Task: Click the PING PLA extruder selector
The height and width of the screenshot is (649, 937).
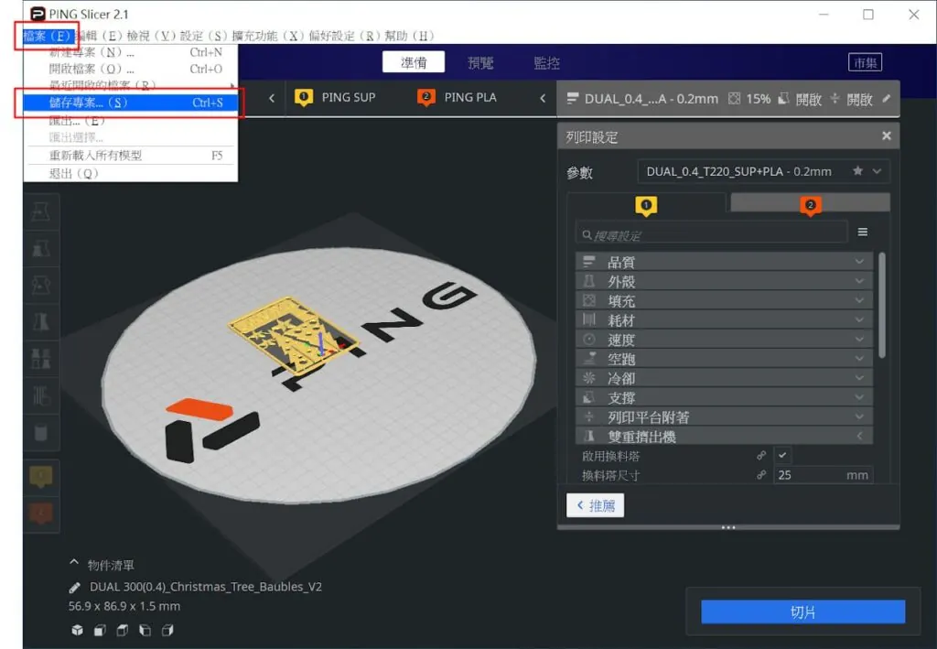Action: [458, 97]
